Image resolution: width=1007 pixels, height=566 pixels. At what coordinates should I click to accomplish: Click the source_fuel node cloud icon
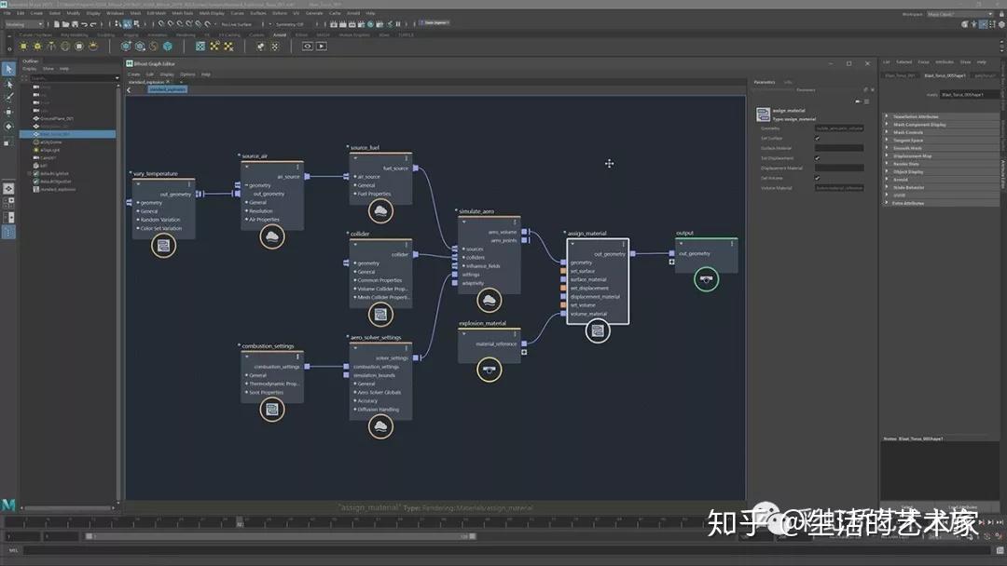click(x=379, y=210)
